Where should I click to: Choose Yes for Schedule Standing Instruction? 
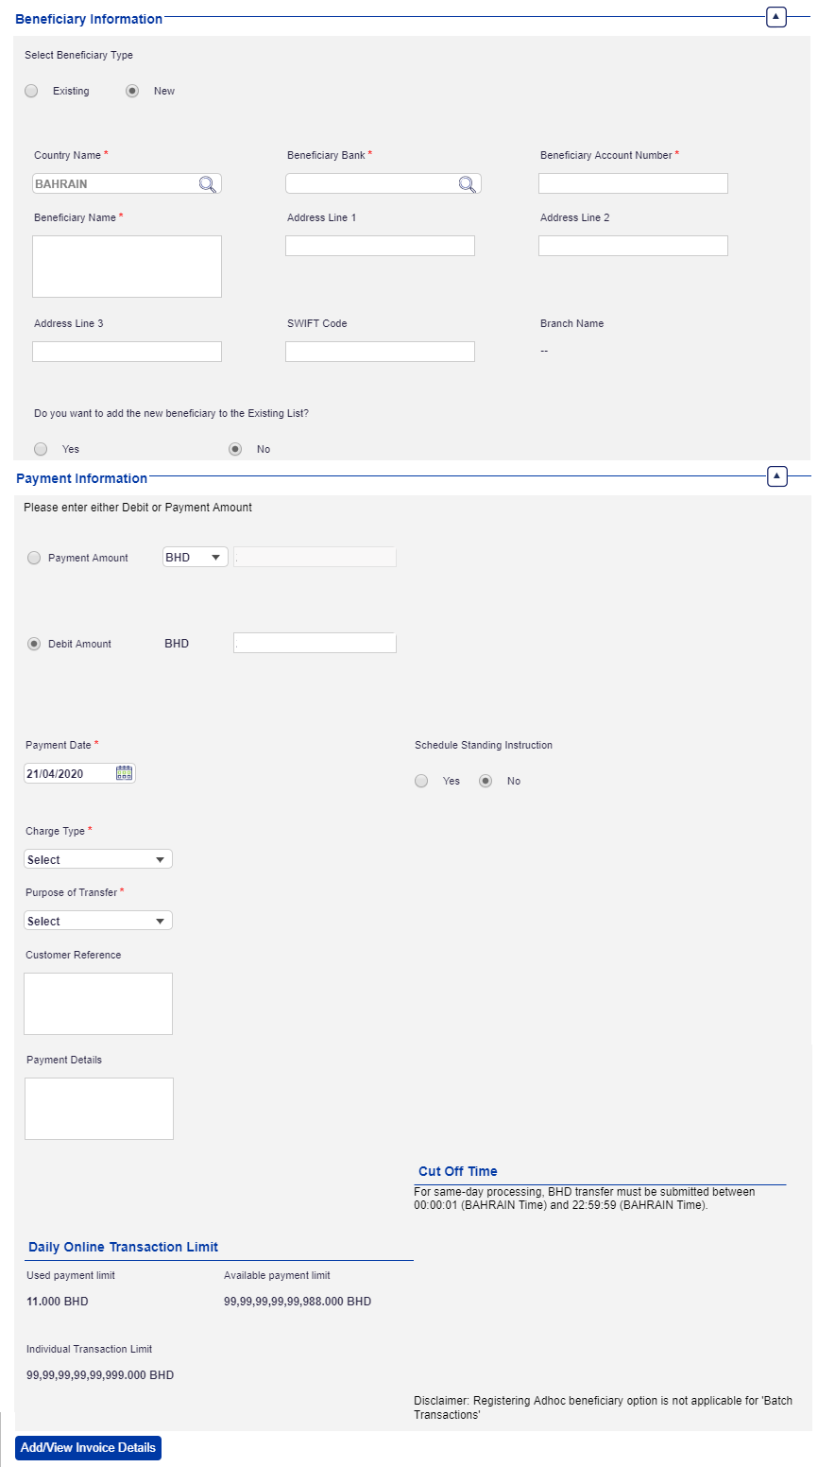click(421, 781)
